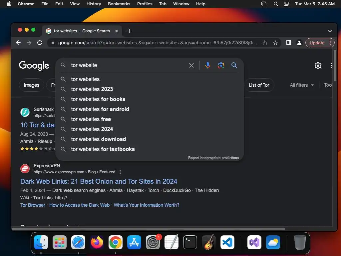Open the Chrome application menu
The width and height of the screenshot is (341, 256).
tap(26, 4)
